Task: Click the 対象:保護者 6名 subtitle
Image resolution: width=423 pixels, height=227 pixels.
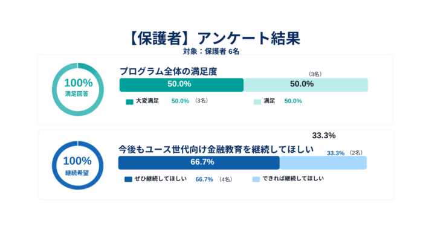Action: [211, 51]
